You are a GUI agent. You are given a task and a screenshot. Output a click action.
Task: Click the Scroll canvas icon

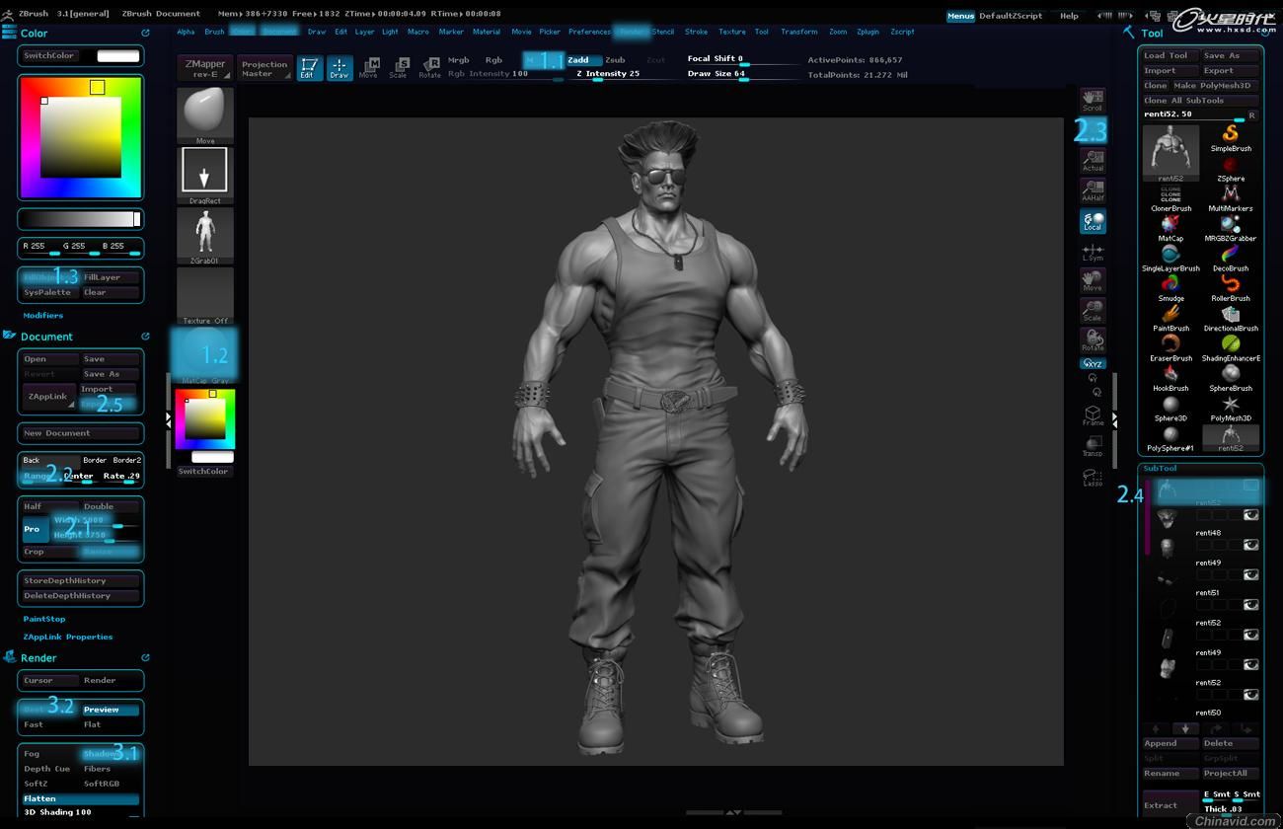tap(1093, 100)
